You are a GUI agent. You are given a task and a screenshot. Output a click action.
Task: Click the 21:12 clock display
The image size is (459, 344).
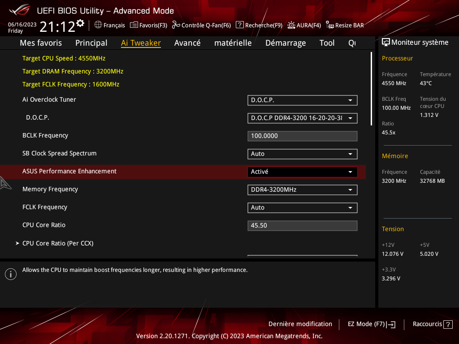57,27
